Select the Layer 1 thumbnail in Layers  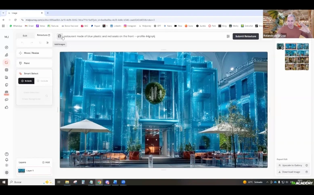click(x=22, y=170)
